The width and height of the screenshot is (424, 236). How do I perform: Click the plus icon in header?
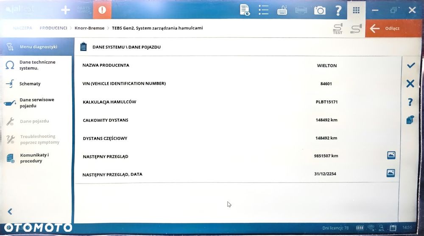[x=65, y=10]
